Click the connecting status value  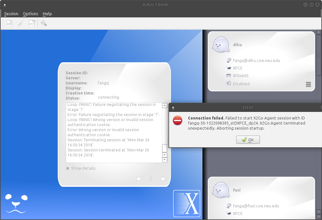coord(108,97)
